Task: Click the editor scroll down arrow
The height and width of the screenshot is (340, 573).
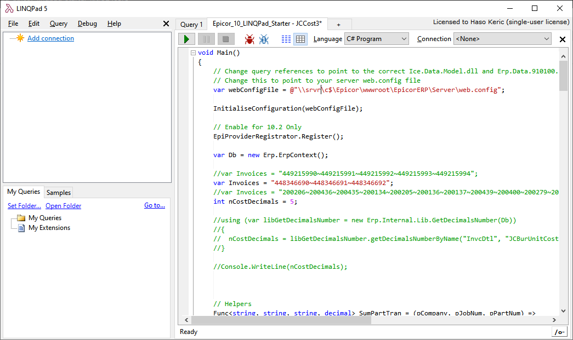Action: point(563,311)
